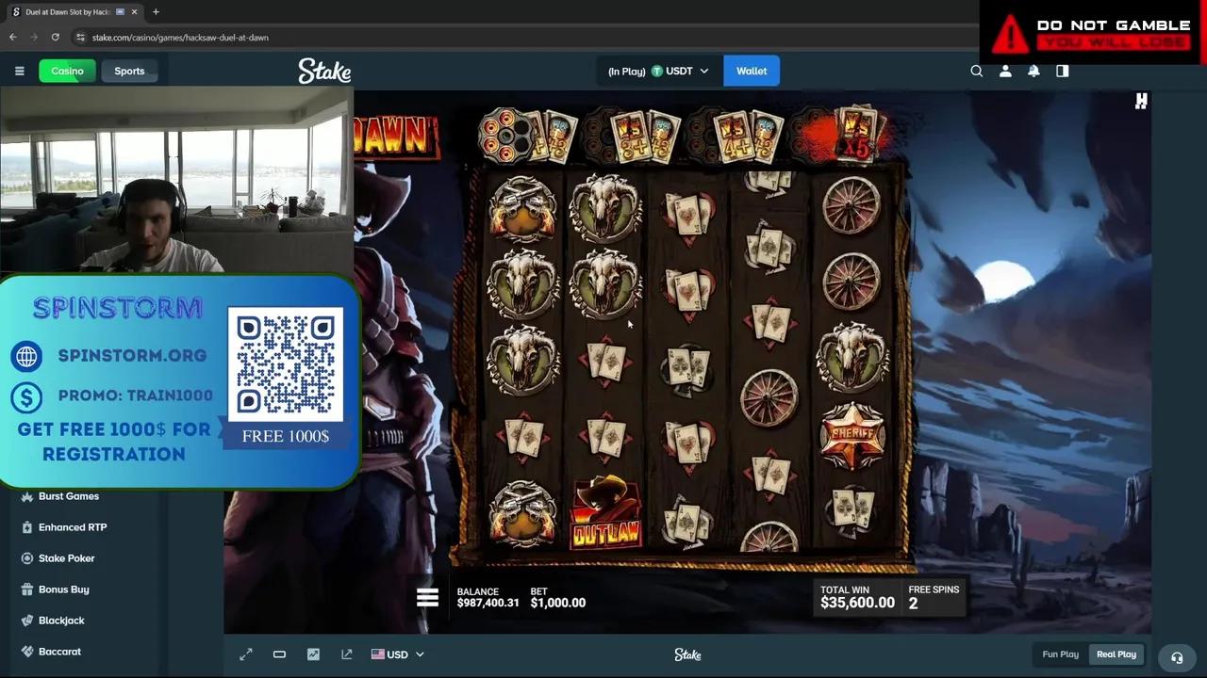This screenshot has height=678, width=1207.
Task: Select the Duel at Dawn browser tab
Action: (x=74, y=11)
